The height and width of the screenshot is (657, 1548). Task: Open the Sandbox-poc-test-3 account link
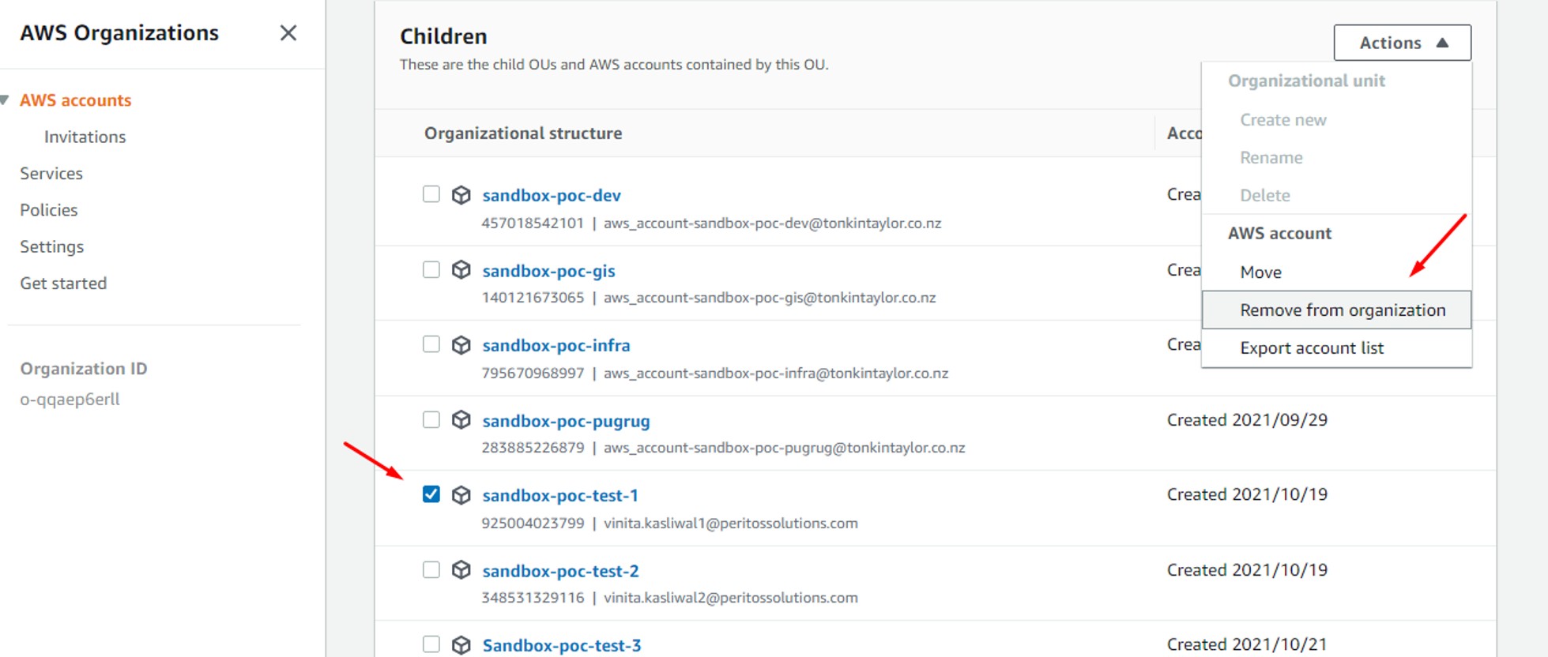coord(562,646)
